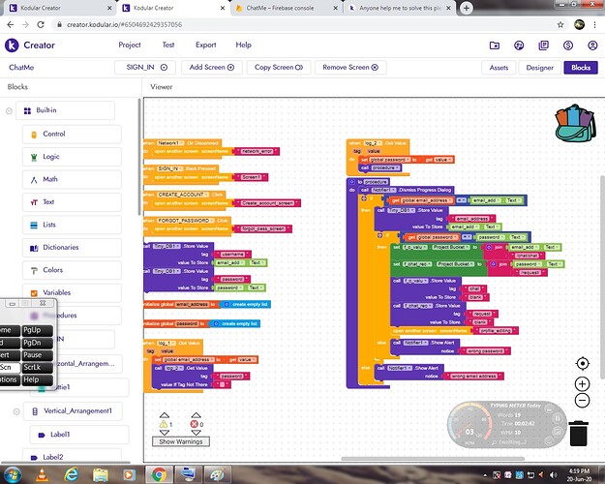This screenshot has width=605, height=484.
Task: Click the viewer horizontal scrollbar
Action: [x=433, y=459]
